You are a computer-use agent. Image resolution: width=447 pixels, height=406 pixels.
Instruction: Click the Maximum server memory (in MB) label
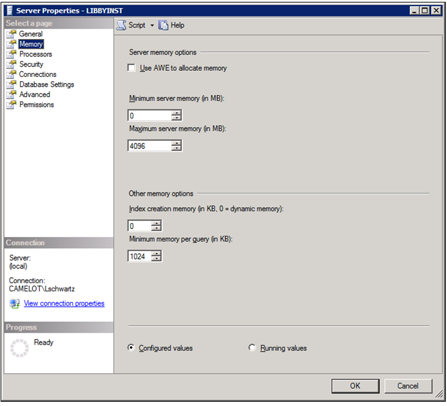[177, 129]
